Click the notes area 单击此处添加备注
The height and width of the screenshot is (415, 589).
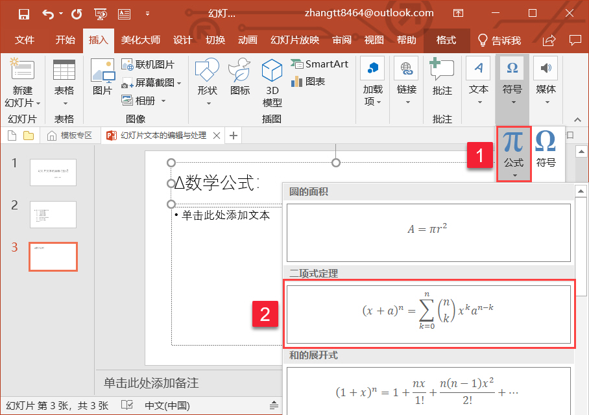coord(152,383)
